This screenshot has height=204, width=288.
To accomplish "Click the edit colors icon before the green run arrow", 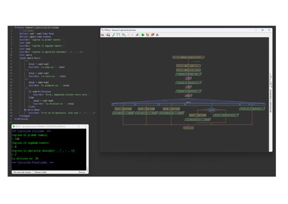I will (x=137, y=35).
